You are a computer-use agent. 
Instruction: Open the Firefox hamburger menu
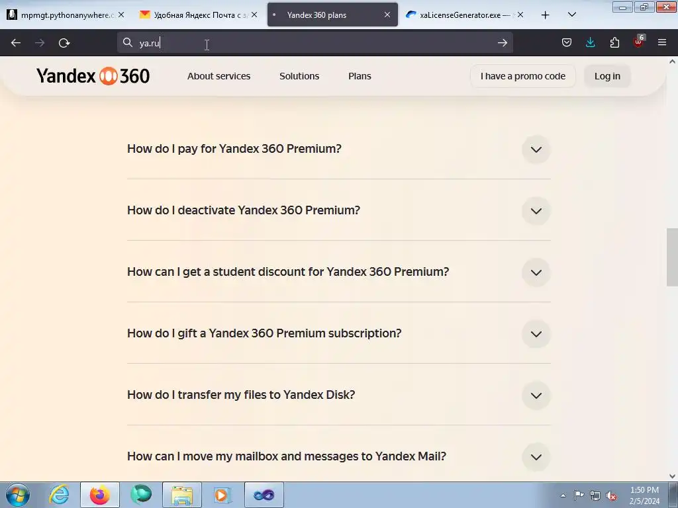(x=662, y=42)
